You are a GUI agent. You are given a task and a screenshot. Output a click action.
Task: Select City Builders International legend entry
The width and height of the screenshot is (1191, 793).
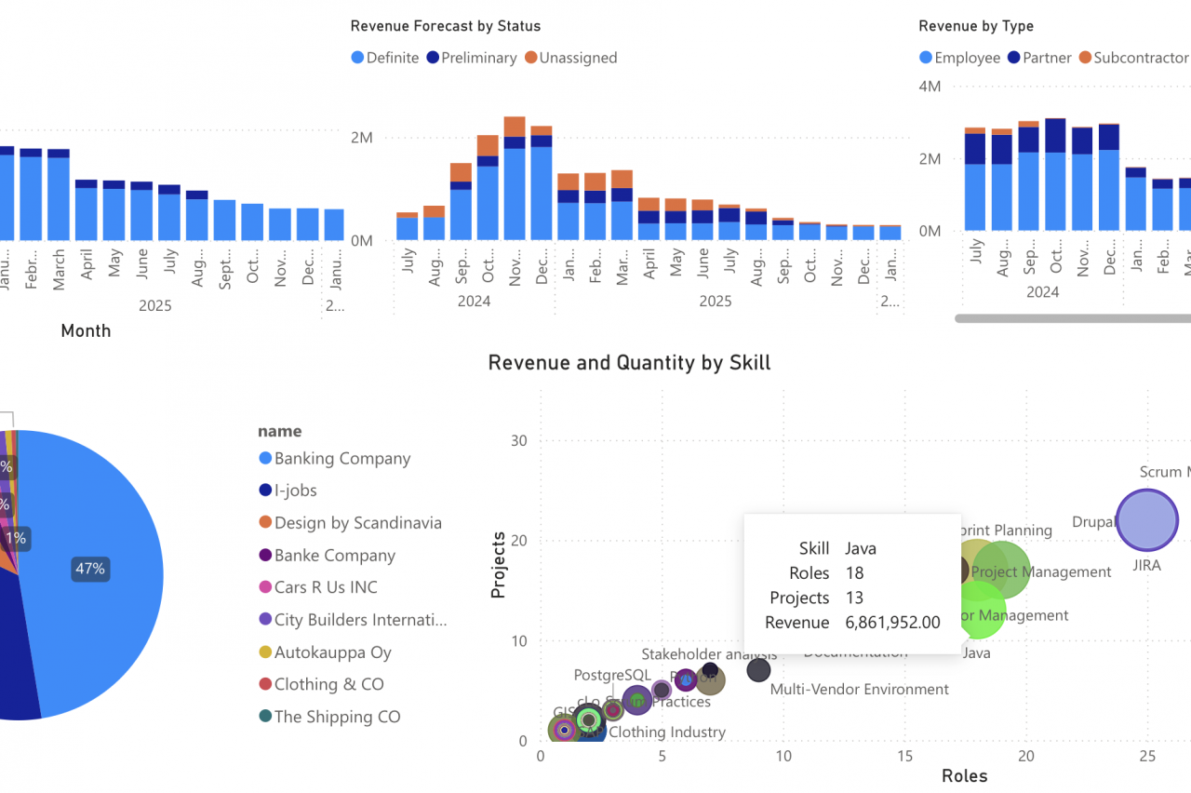point(360,620)
